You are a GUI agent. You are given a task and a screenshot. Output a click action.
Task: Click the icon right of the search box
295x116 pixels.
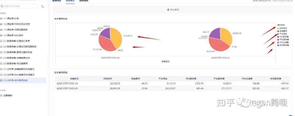coord(43,6)
